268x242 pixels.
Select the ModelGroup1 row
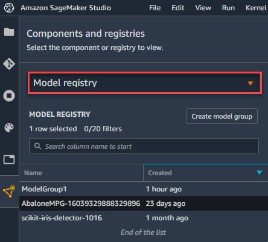tap(144, 189)
